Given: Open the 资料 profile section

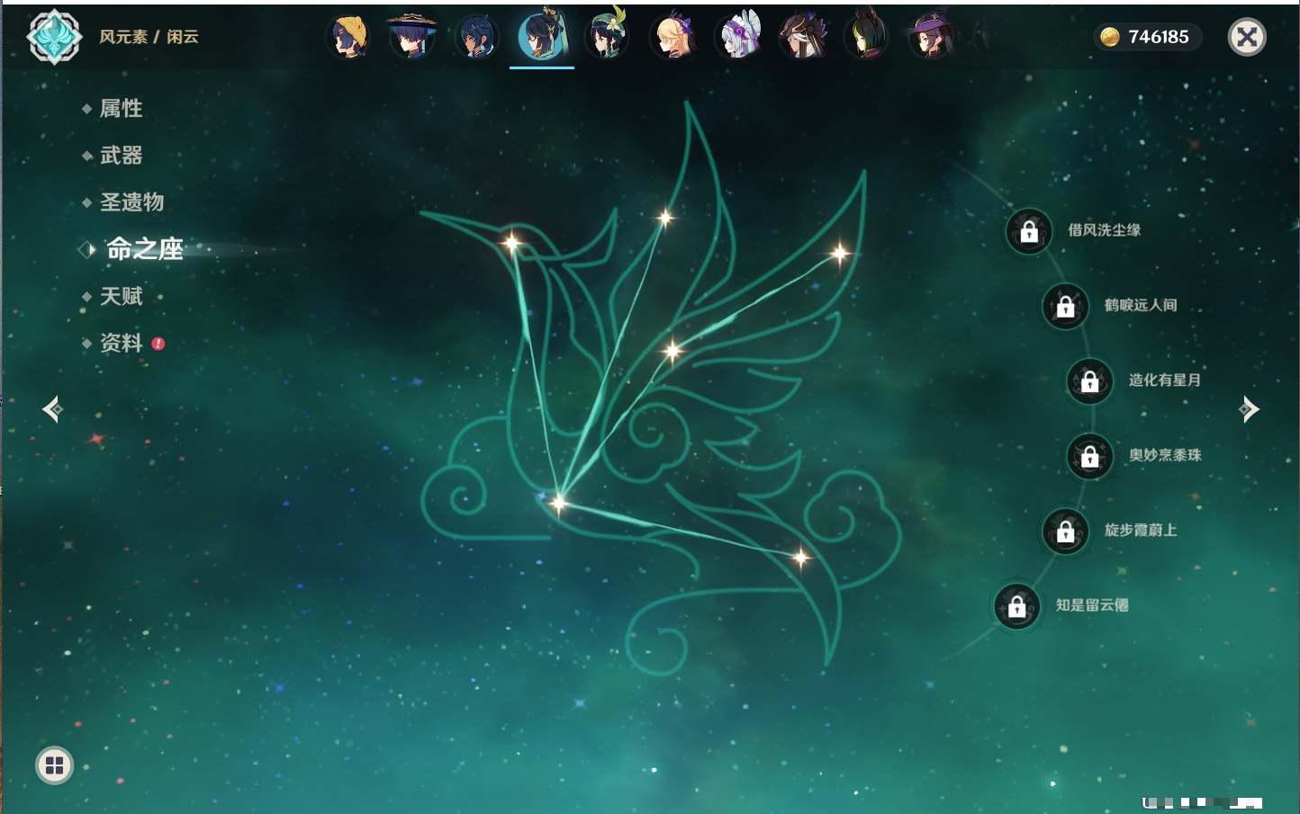Looking at the screenshot, I should pyautogui.click(x=122, y=343).
